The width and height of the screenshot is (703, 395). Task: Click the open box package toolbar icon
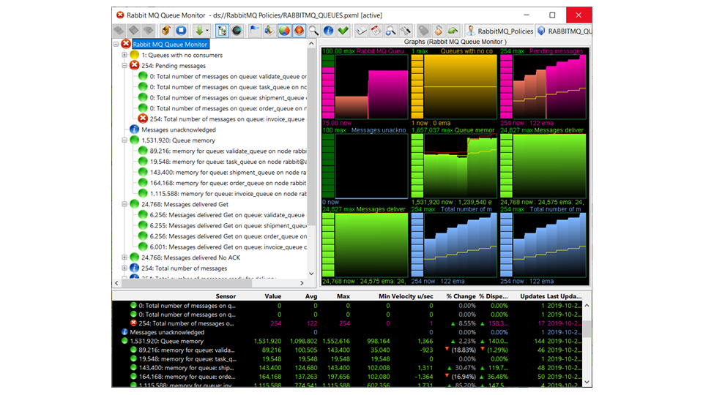166,31
